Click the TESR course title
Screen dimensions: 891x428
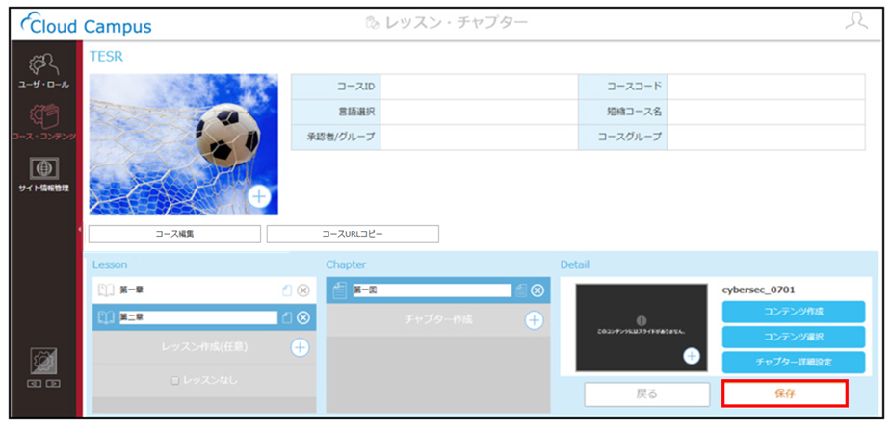(x=106, y=56)
